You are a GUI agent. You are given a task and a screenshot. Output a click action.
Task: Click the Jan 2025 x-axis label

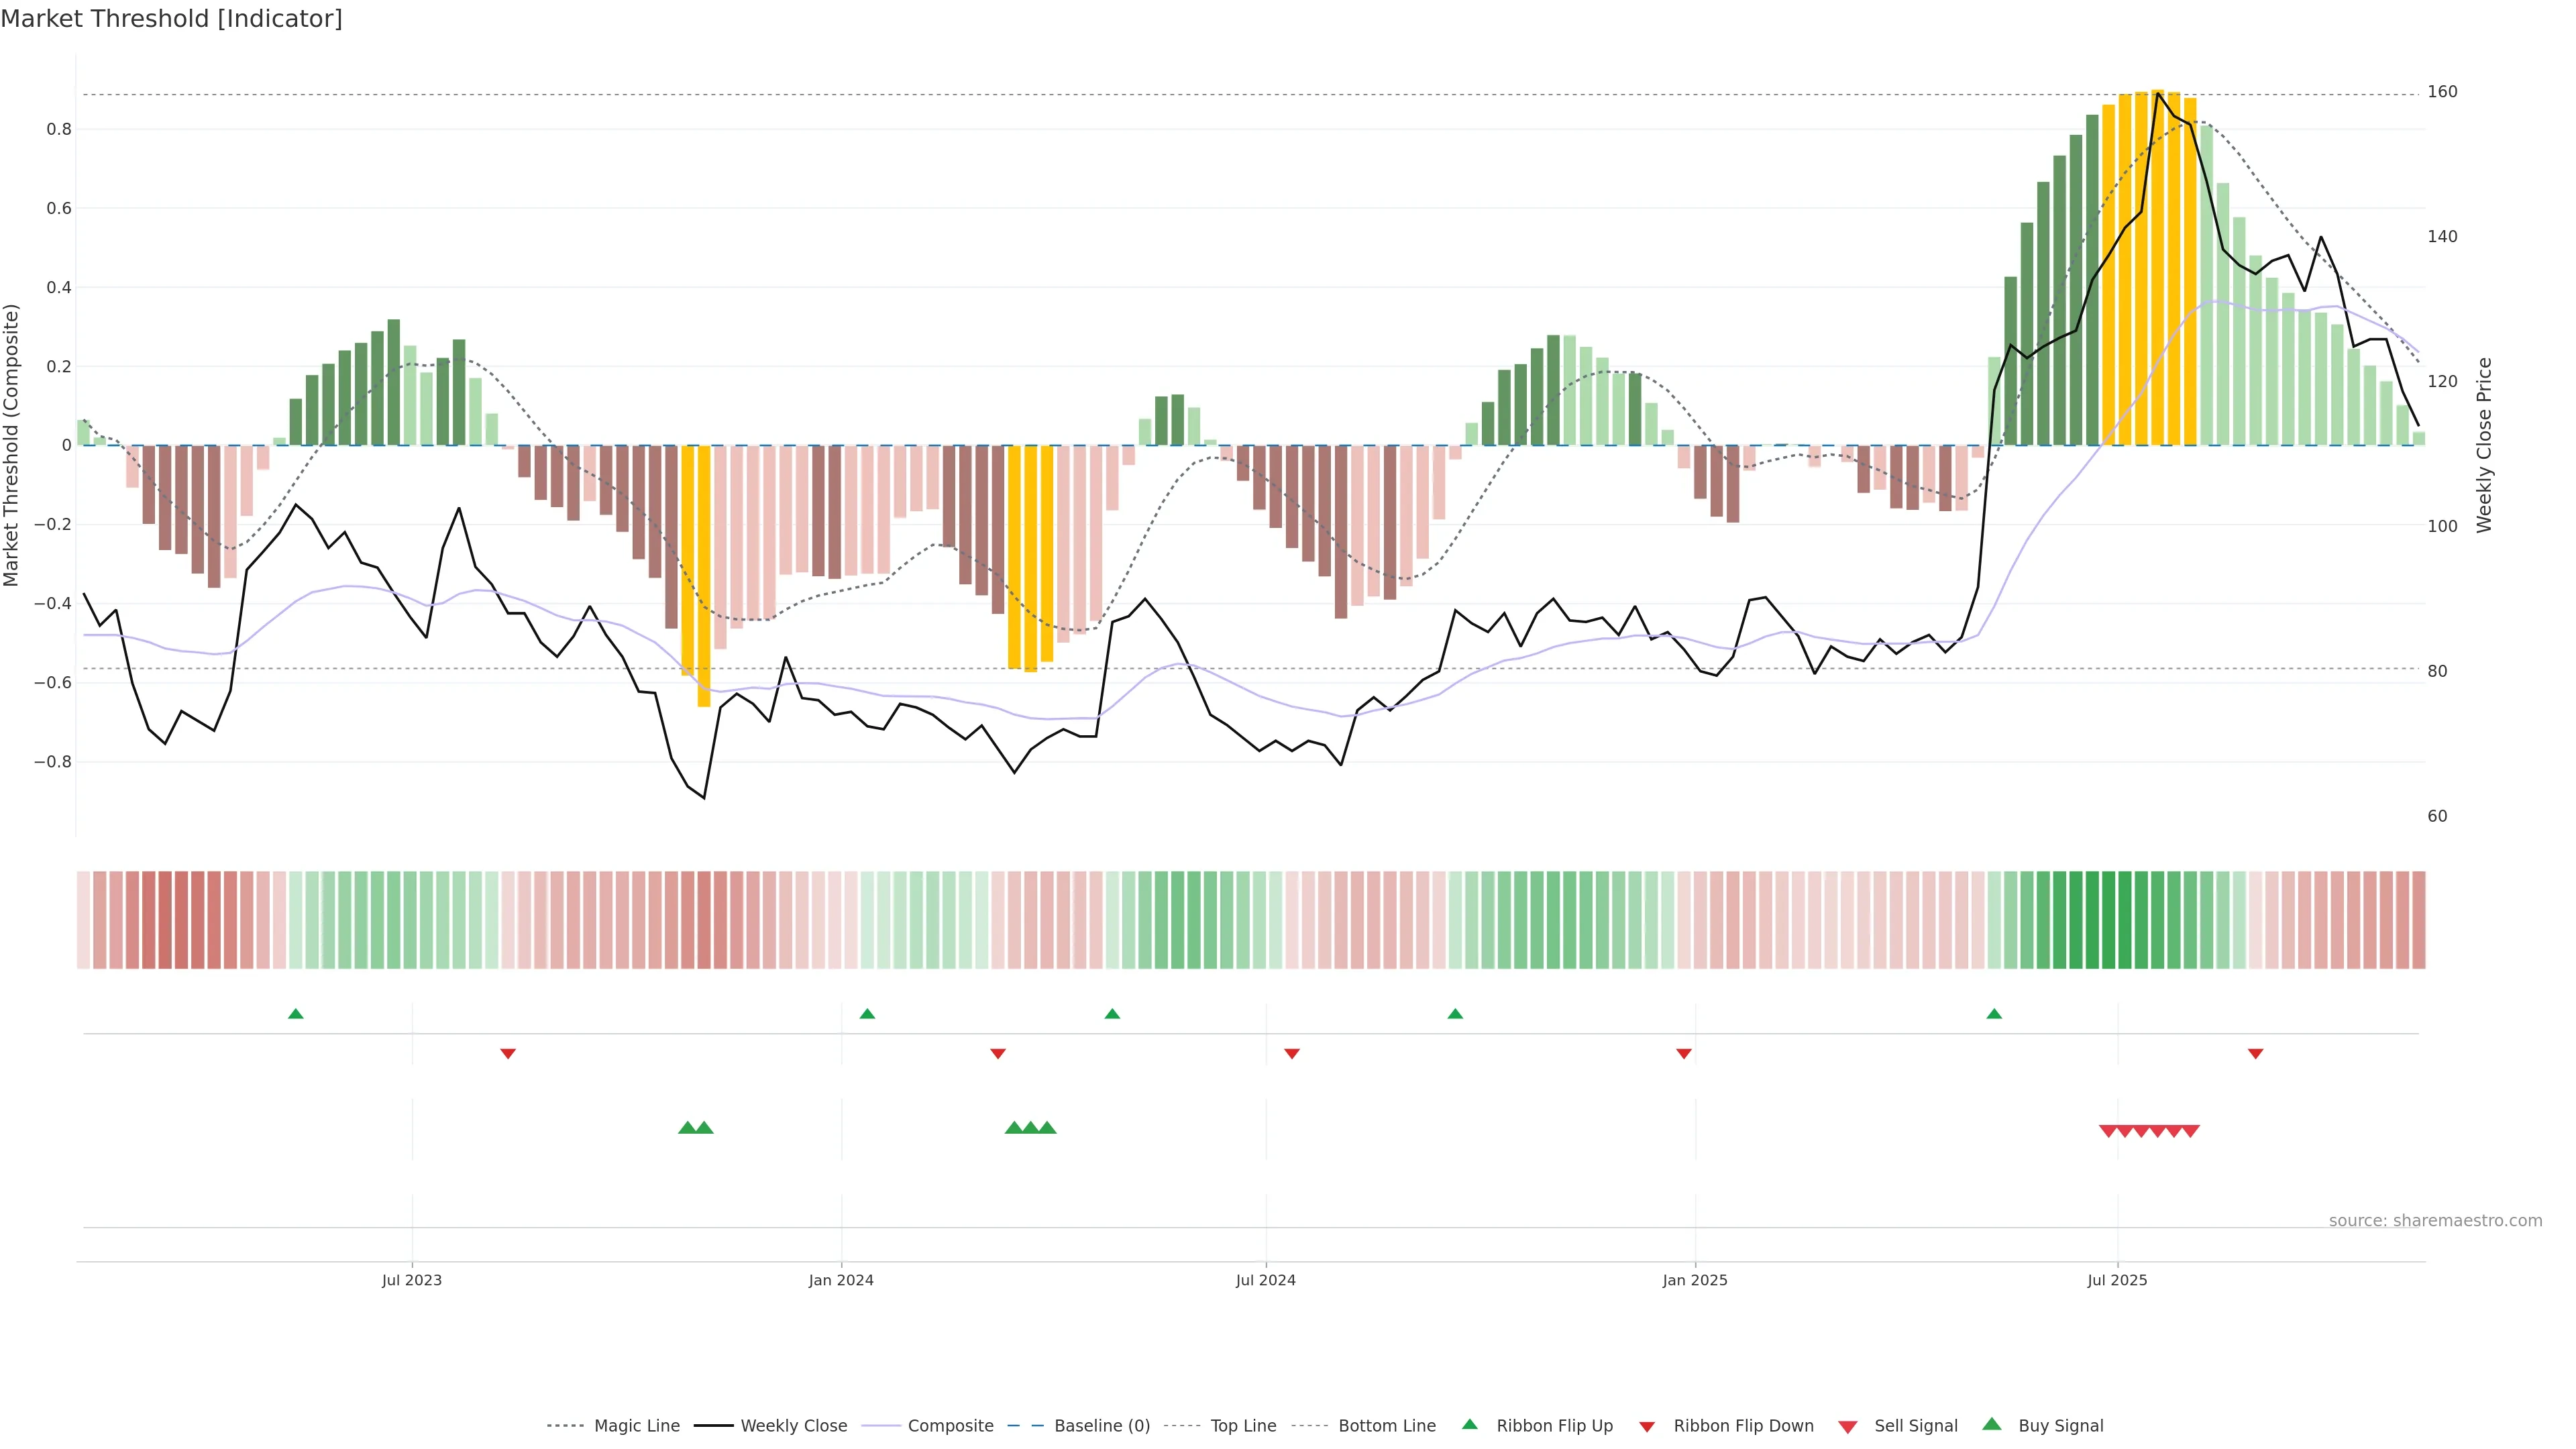[x=1695, y=1280]
